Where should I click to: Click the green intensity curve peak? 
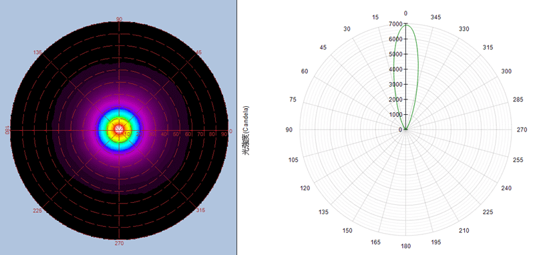[x=406, y=25]
